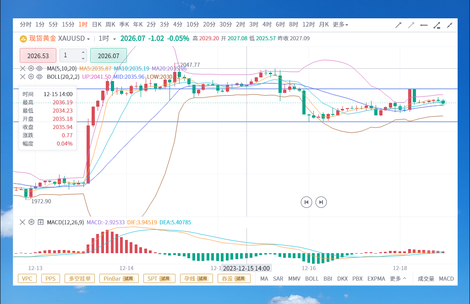Open the settings gear for MA(5,10,20)

coord(31,68)
